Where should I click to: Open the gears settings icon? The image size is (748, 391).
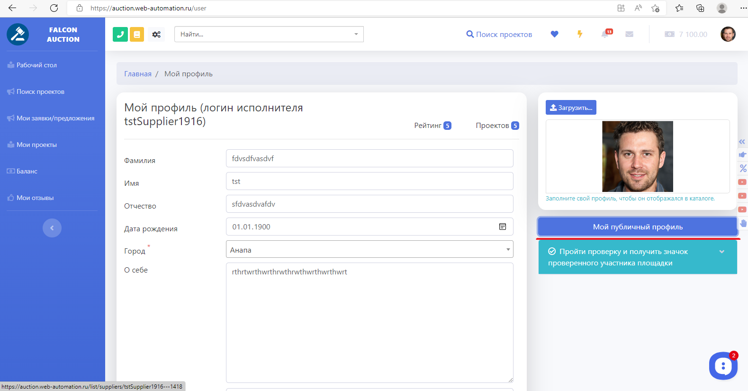pos(156,34)
